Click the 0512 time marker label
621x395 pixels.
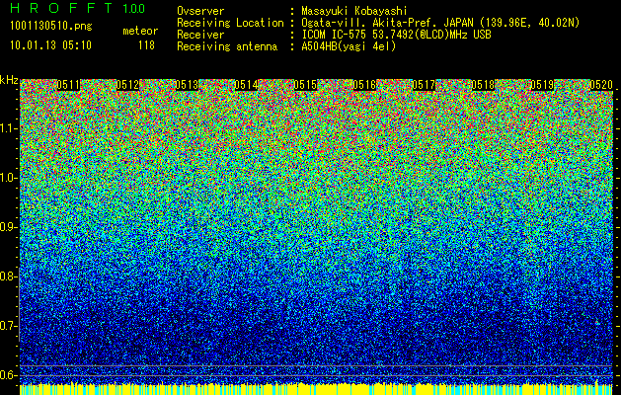[x=128, y=85]
